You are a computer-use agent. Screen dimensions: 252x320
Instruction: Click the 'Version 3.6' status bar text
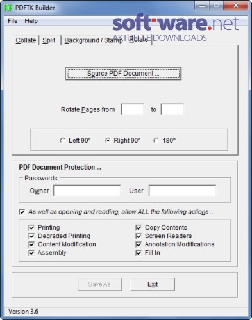tap(23, 312)
